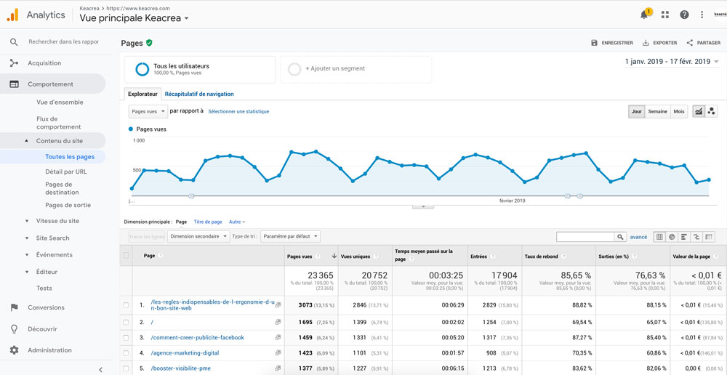Open the Dimension secondaire dropdown
727x375 pixels.
pos(196,236)
